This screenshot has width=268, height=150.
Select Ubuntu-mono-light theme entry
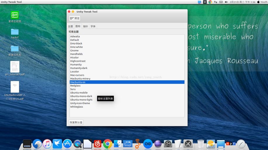point(127,100)
